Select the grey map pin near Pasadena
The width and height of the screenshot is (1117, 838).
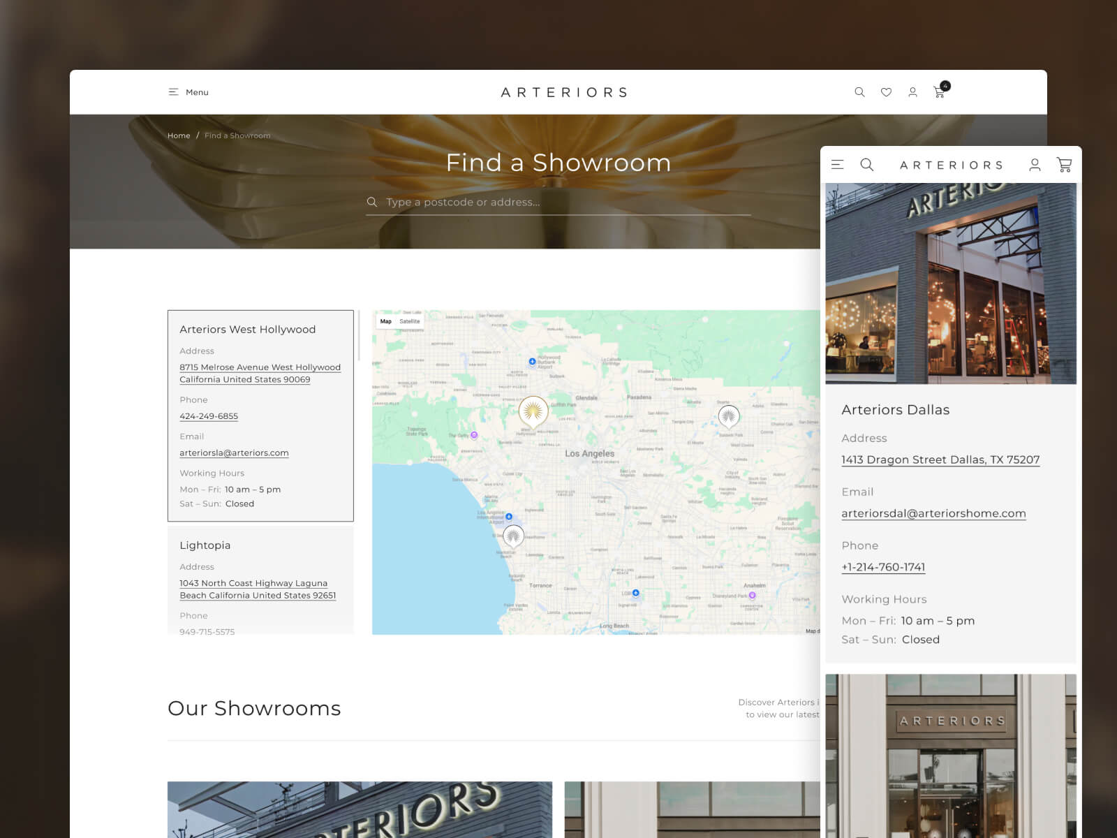729,417
